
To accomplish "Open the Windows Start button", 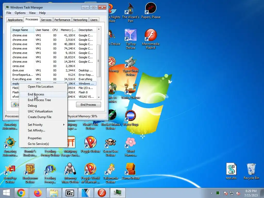I will pos(6,193).
